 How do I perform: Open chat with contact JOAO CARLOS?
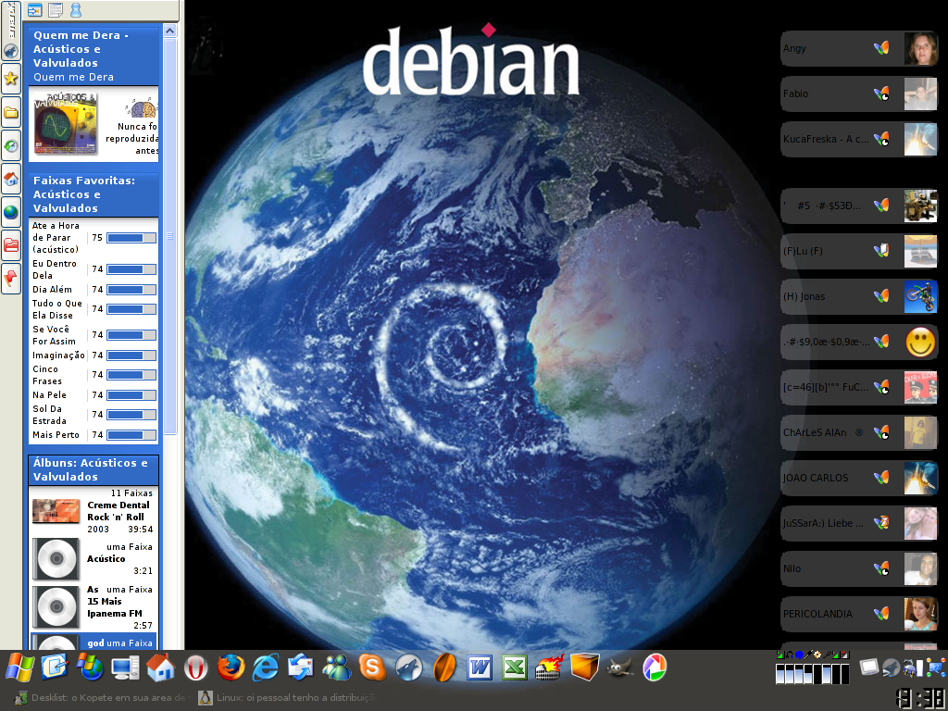(x=859, y=478)
